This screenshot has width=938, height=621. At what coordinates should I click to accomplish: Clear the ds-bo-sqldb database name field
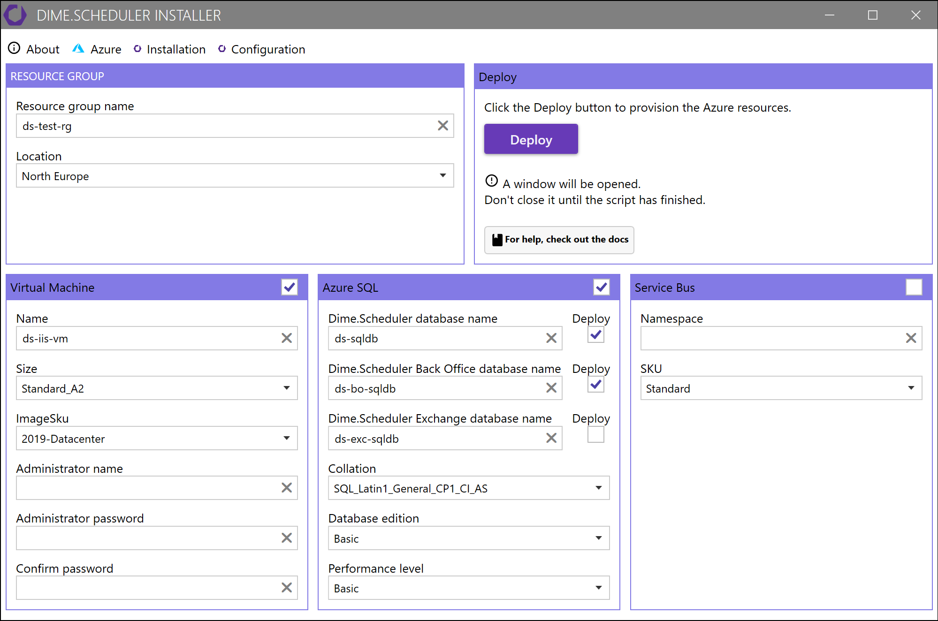[x=551, y=388]
